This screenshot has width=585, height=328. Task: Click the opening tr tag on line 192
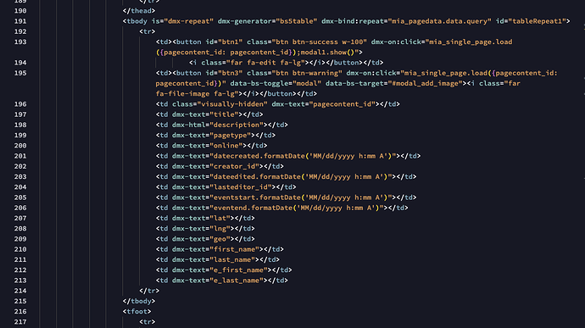pyautogui.click(x=148, y=31)
